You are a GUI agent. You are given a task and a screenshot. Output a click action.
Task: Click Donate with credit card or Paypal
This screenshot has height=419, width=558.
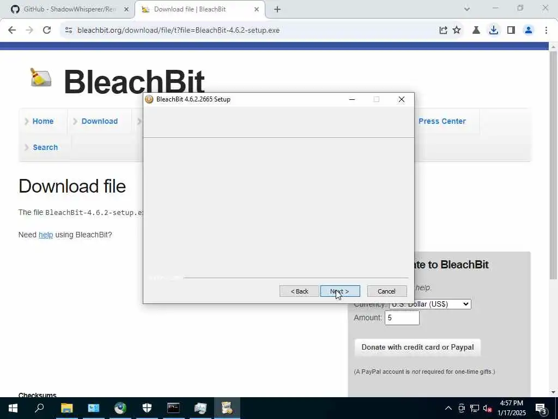pos(417,348)
